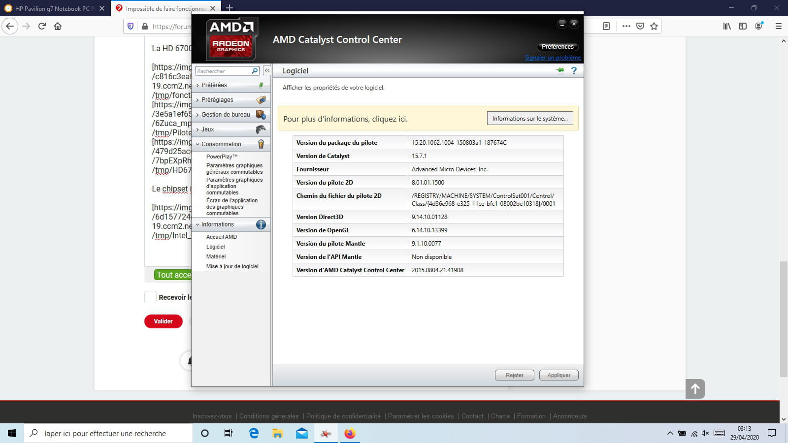Open Firefox page actions ellipsis

pyautogui.click(x=626, y=26)
